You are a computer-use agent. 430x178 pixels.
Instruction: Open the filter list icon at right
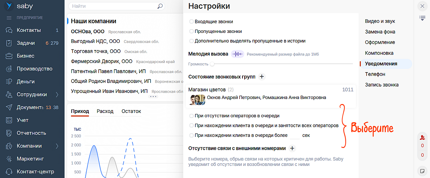(422, 18)
